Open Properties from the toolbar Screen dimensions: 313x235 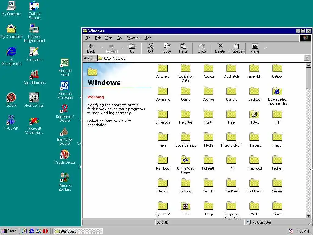[x=237, y=48]
